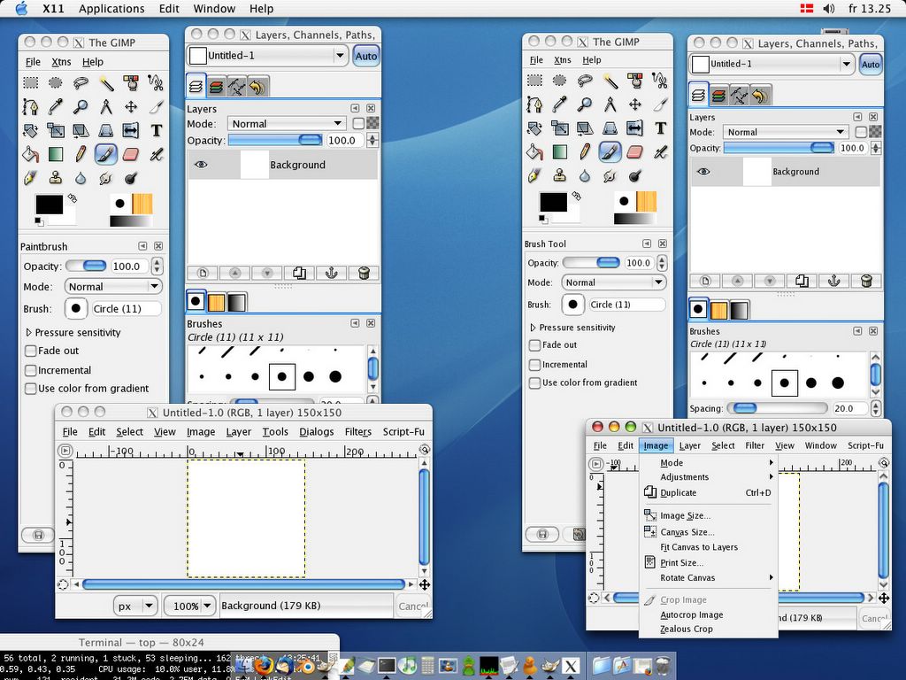906x680 pixels.
Task: Open the px unit dropdown in the image window
Action: click(x=136, y=607)
